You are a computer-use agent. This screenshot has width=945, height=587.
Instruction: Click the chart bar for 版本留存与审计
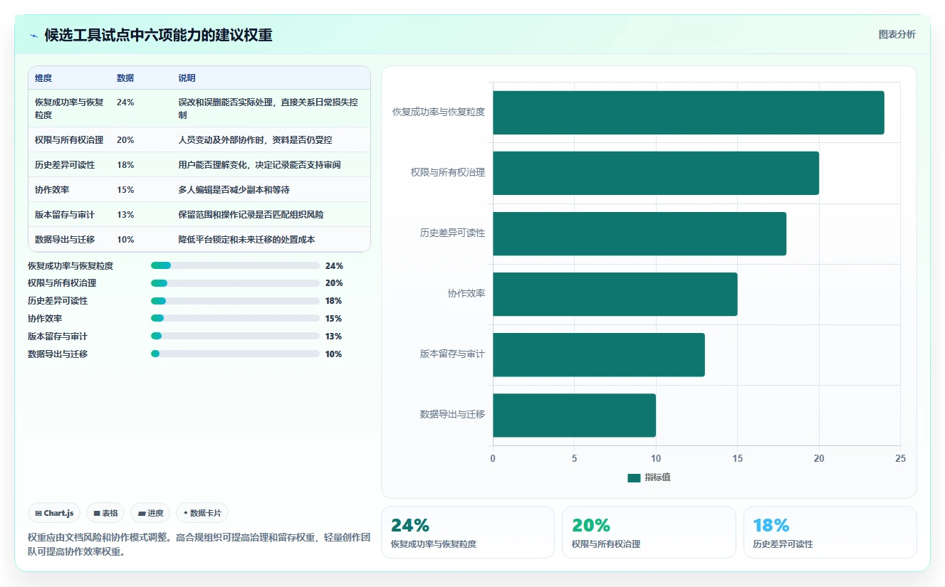point(599,354)
